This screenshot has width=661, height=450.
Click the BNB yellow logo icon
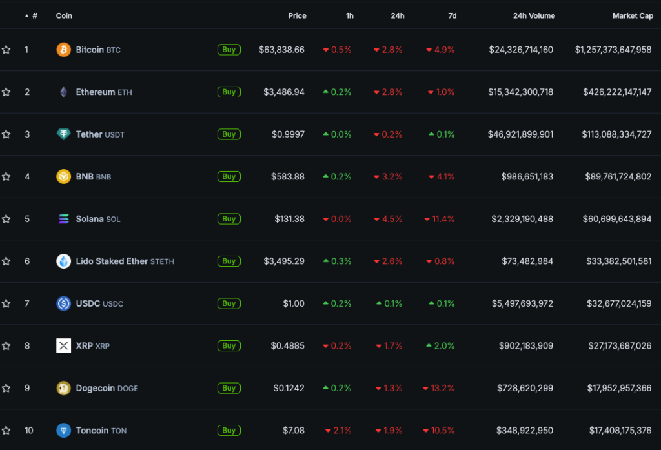pyautogui.click(x=63, y=177)
